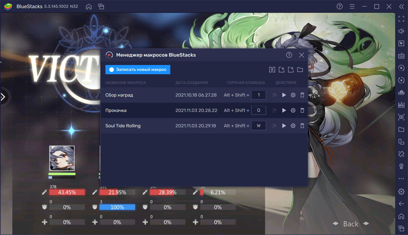Viewport: 408px width, 235px height.
Task: Open media folder icon in sidebar
Action: point(401,129)
